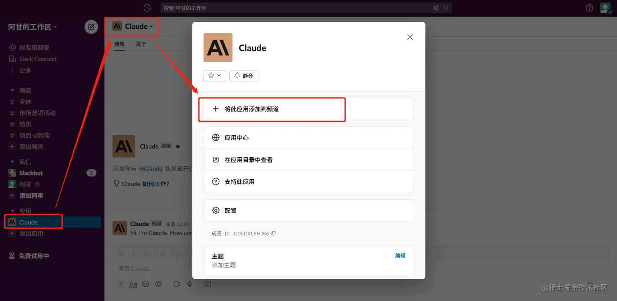The height and width of the screenshot is (301, 617).
Task: Close the Claude details dialog
Action: point(410,37)
